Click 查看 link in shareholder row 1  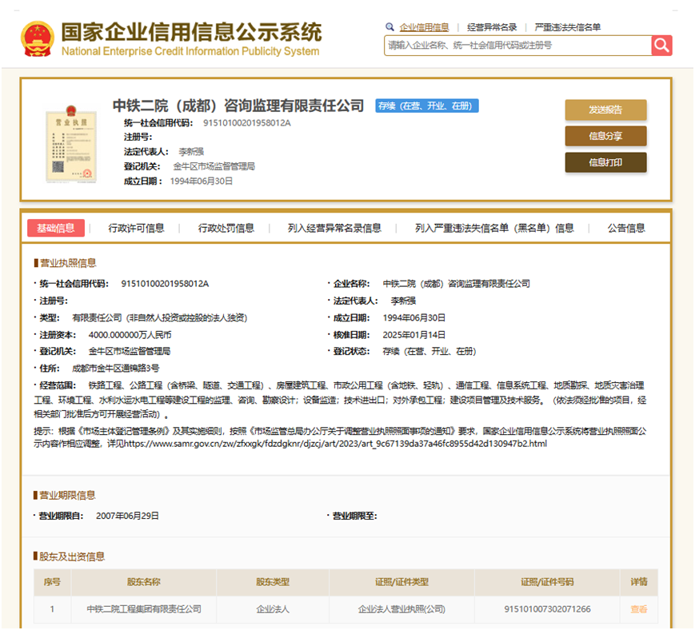(639, 609)
